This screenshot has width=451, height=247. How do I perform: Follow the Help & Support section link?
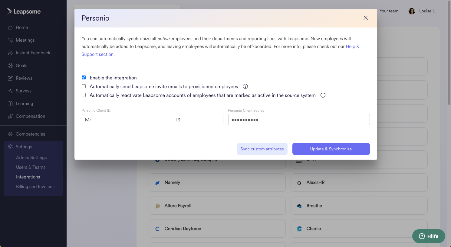(x=353, y=47)
